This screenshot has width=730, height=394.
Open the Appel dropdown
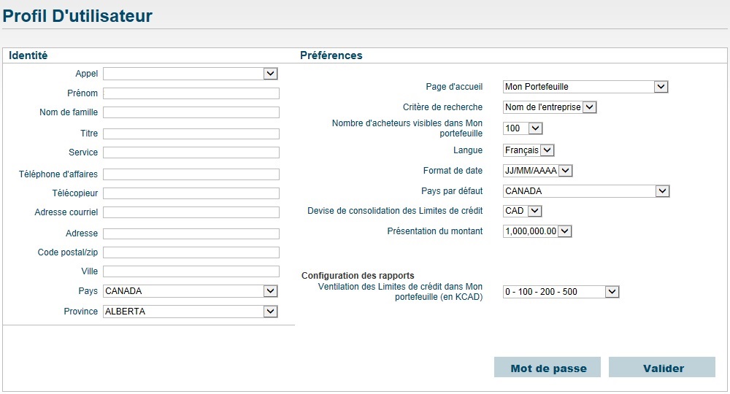[191, 74]
